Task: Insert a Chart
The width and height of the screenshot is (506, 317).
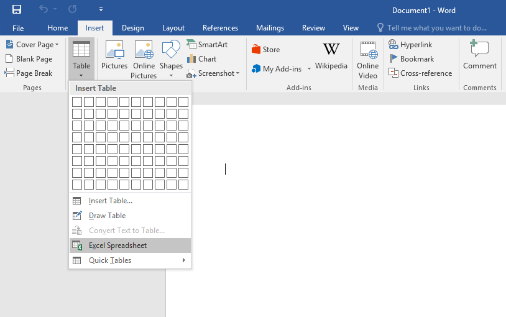Action: [x=201, y=59]
